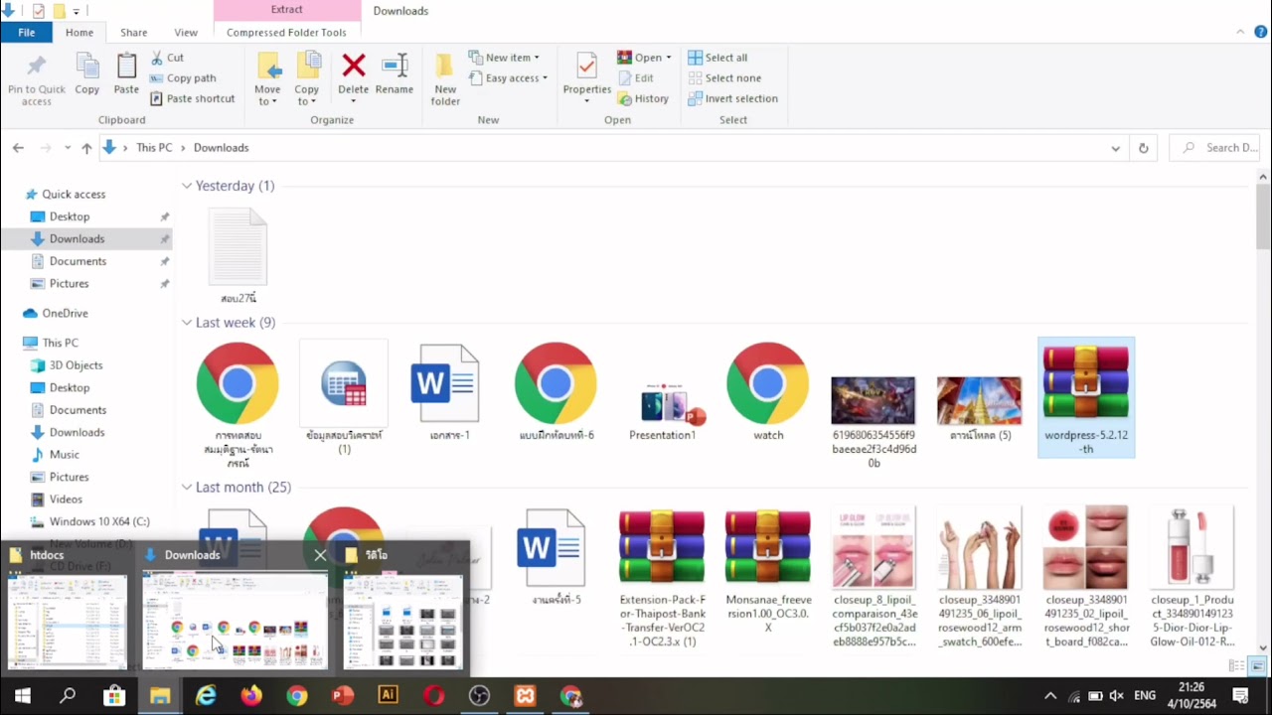
Task: Open the Compressed Folder Tools tab
Action: tap(286, 33)
